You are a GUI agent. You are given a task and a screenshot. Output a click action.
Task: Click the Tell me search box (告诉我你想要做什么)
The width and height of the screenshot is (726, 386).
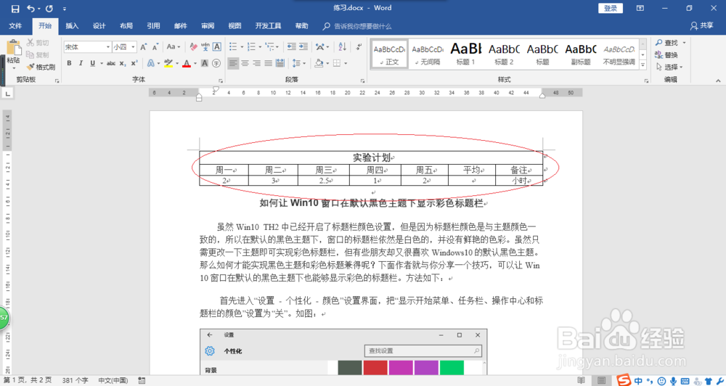tap(363, 26)
